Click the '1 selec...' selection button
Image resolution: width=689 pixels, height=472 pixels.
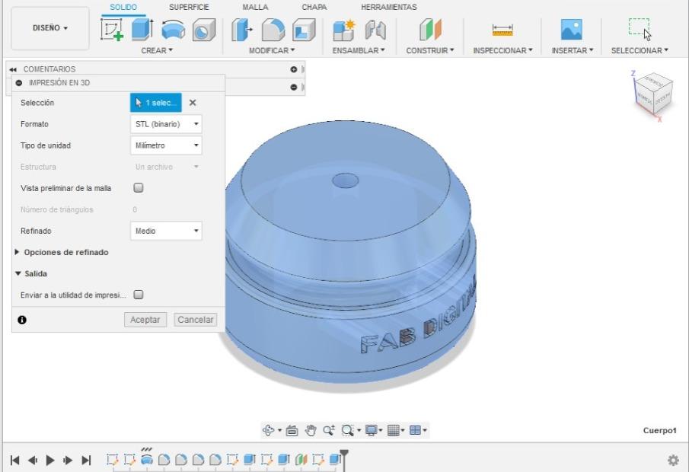(156, 103)
